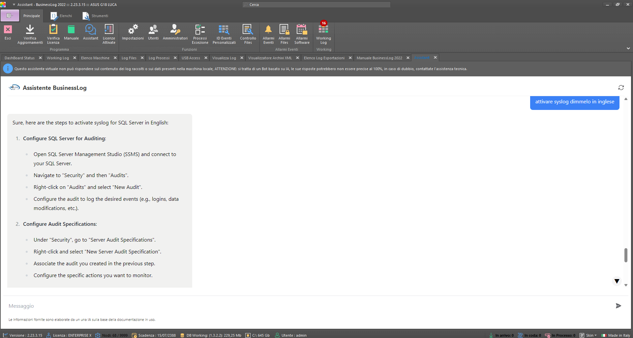
Task: Click scrollbar up arrow in chat
Action: coord(626,99)
